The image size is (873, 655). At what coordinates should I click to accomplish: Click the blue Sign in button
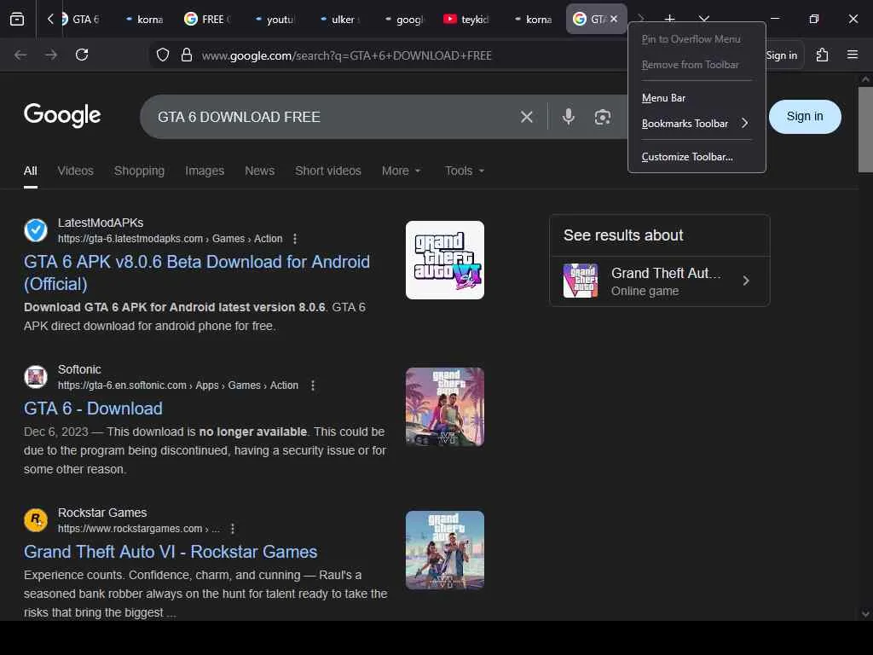click(805, 116)
